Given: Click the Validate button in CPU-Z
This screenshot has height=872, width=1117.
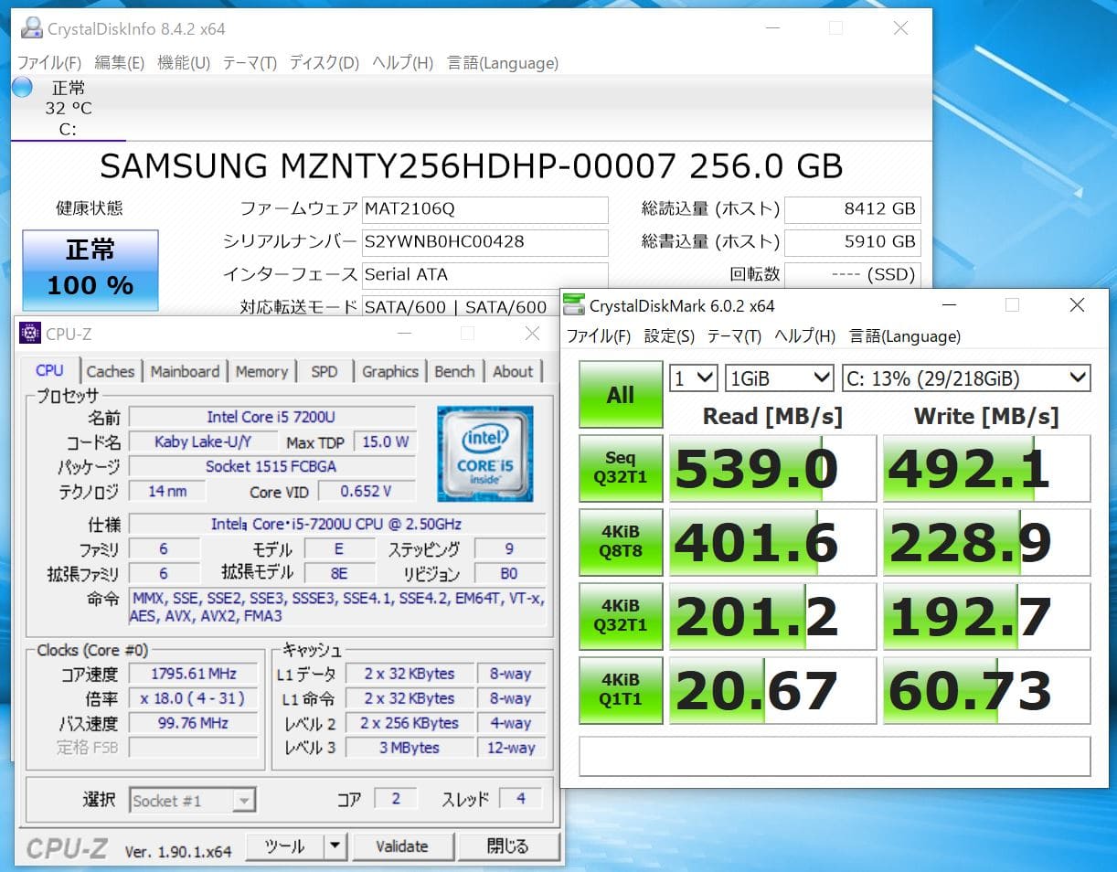Looking at the screenshot, I should (x=402, y=846).
